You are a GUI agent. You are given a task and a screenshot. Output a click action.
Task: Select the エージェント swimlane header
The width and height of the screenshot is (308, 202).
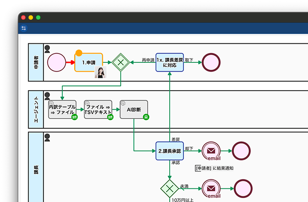pyautogui.click(x=36, y=110)
